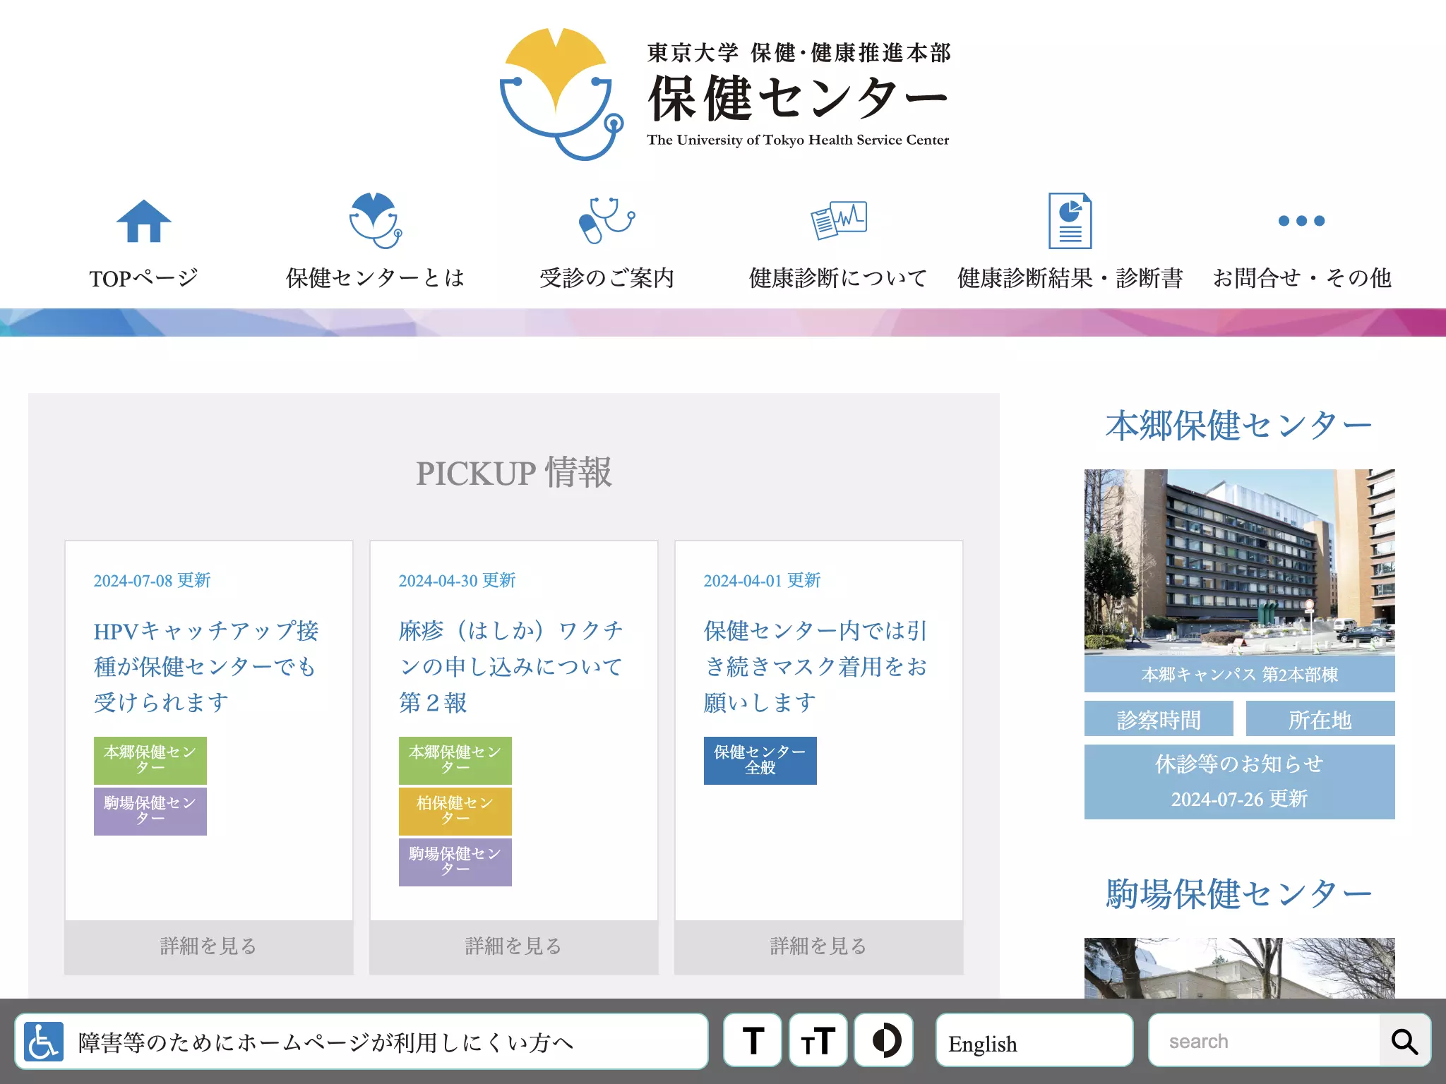The width and height of the screenshot is (1446, 1084).
Task: Click the stethoscope and pill icon above 受診のご案内
Action: click(x=607, y=220)
